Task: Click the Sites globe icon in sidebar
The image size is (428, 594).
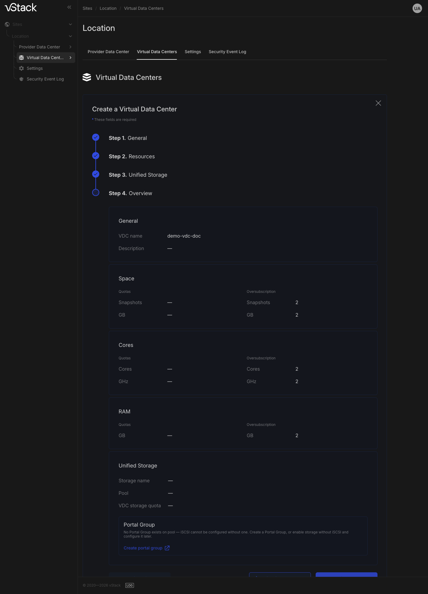Action: [7, 24]
